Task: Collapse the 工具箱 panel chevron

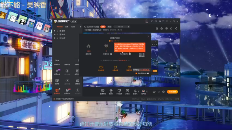Action: tap(78, 60)
